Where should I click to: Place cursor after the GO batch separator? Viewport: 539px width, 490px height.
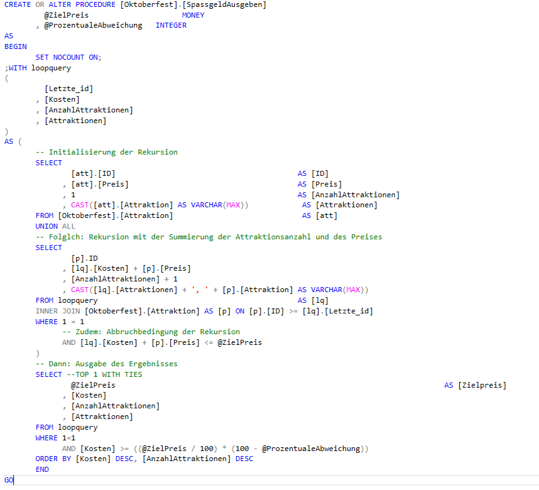tap(13, 479)
